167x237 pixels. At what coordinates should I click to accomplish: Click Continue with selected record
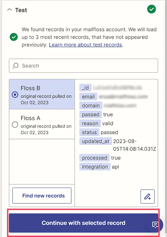click(x=83, y=223)
